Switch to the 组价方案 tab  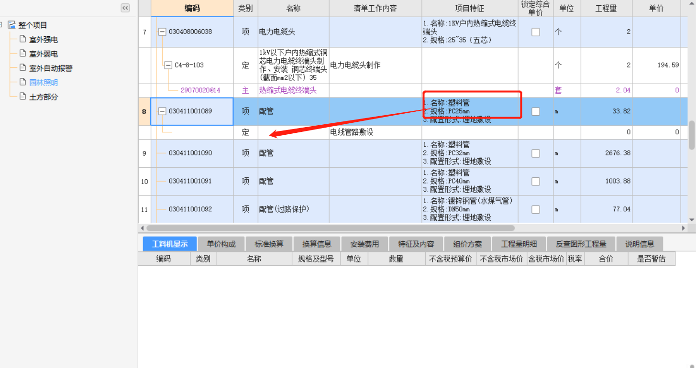click(x=467, y=244)
